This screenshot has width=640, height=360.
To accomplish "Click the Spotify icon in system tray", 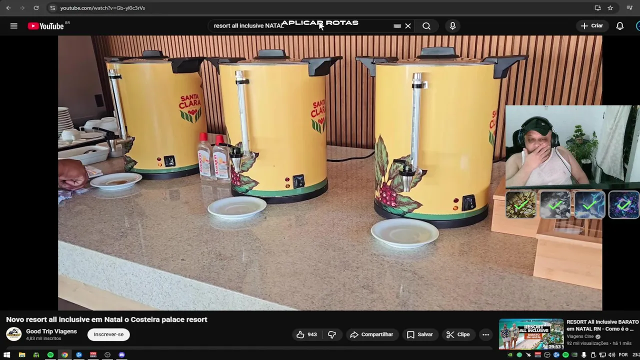I will (x=565, y=355).
